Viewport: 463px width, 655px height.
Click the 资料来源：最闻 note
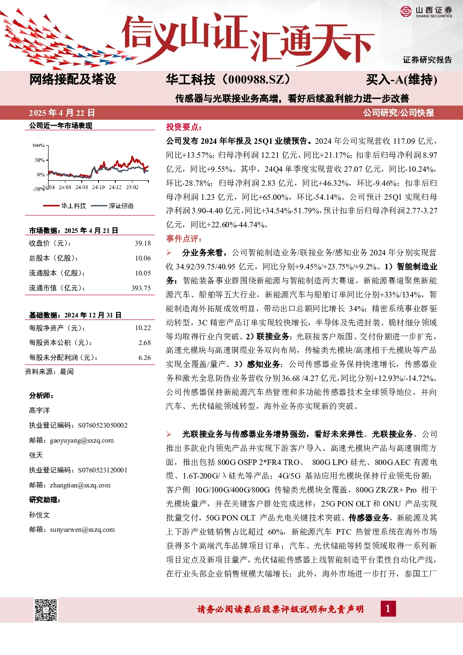click(49, 372)
